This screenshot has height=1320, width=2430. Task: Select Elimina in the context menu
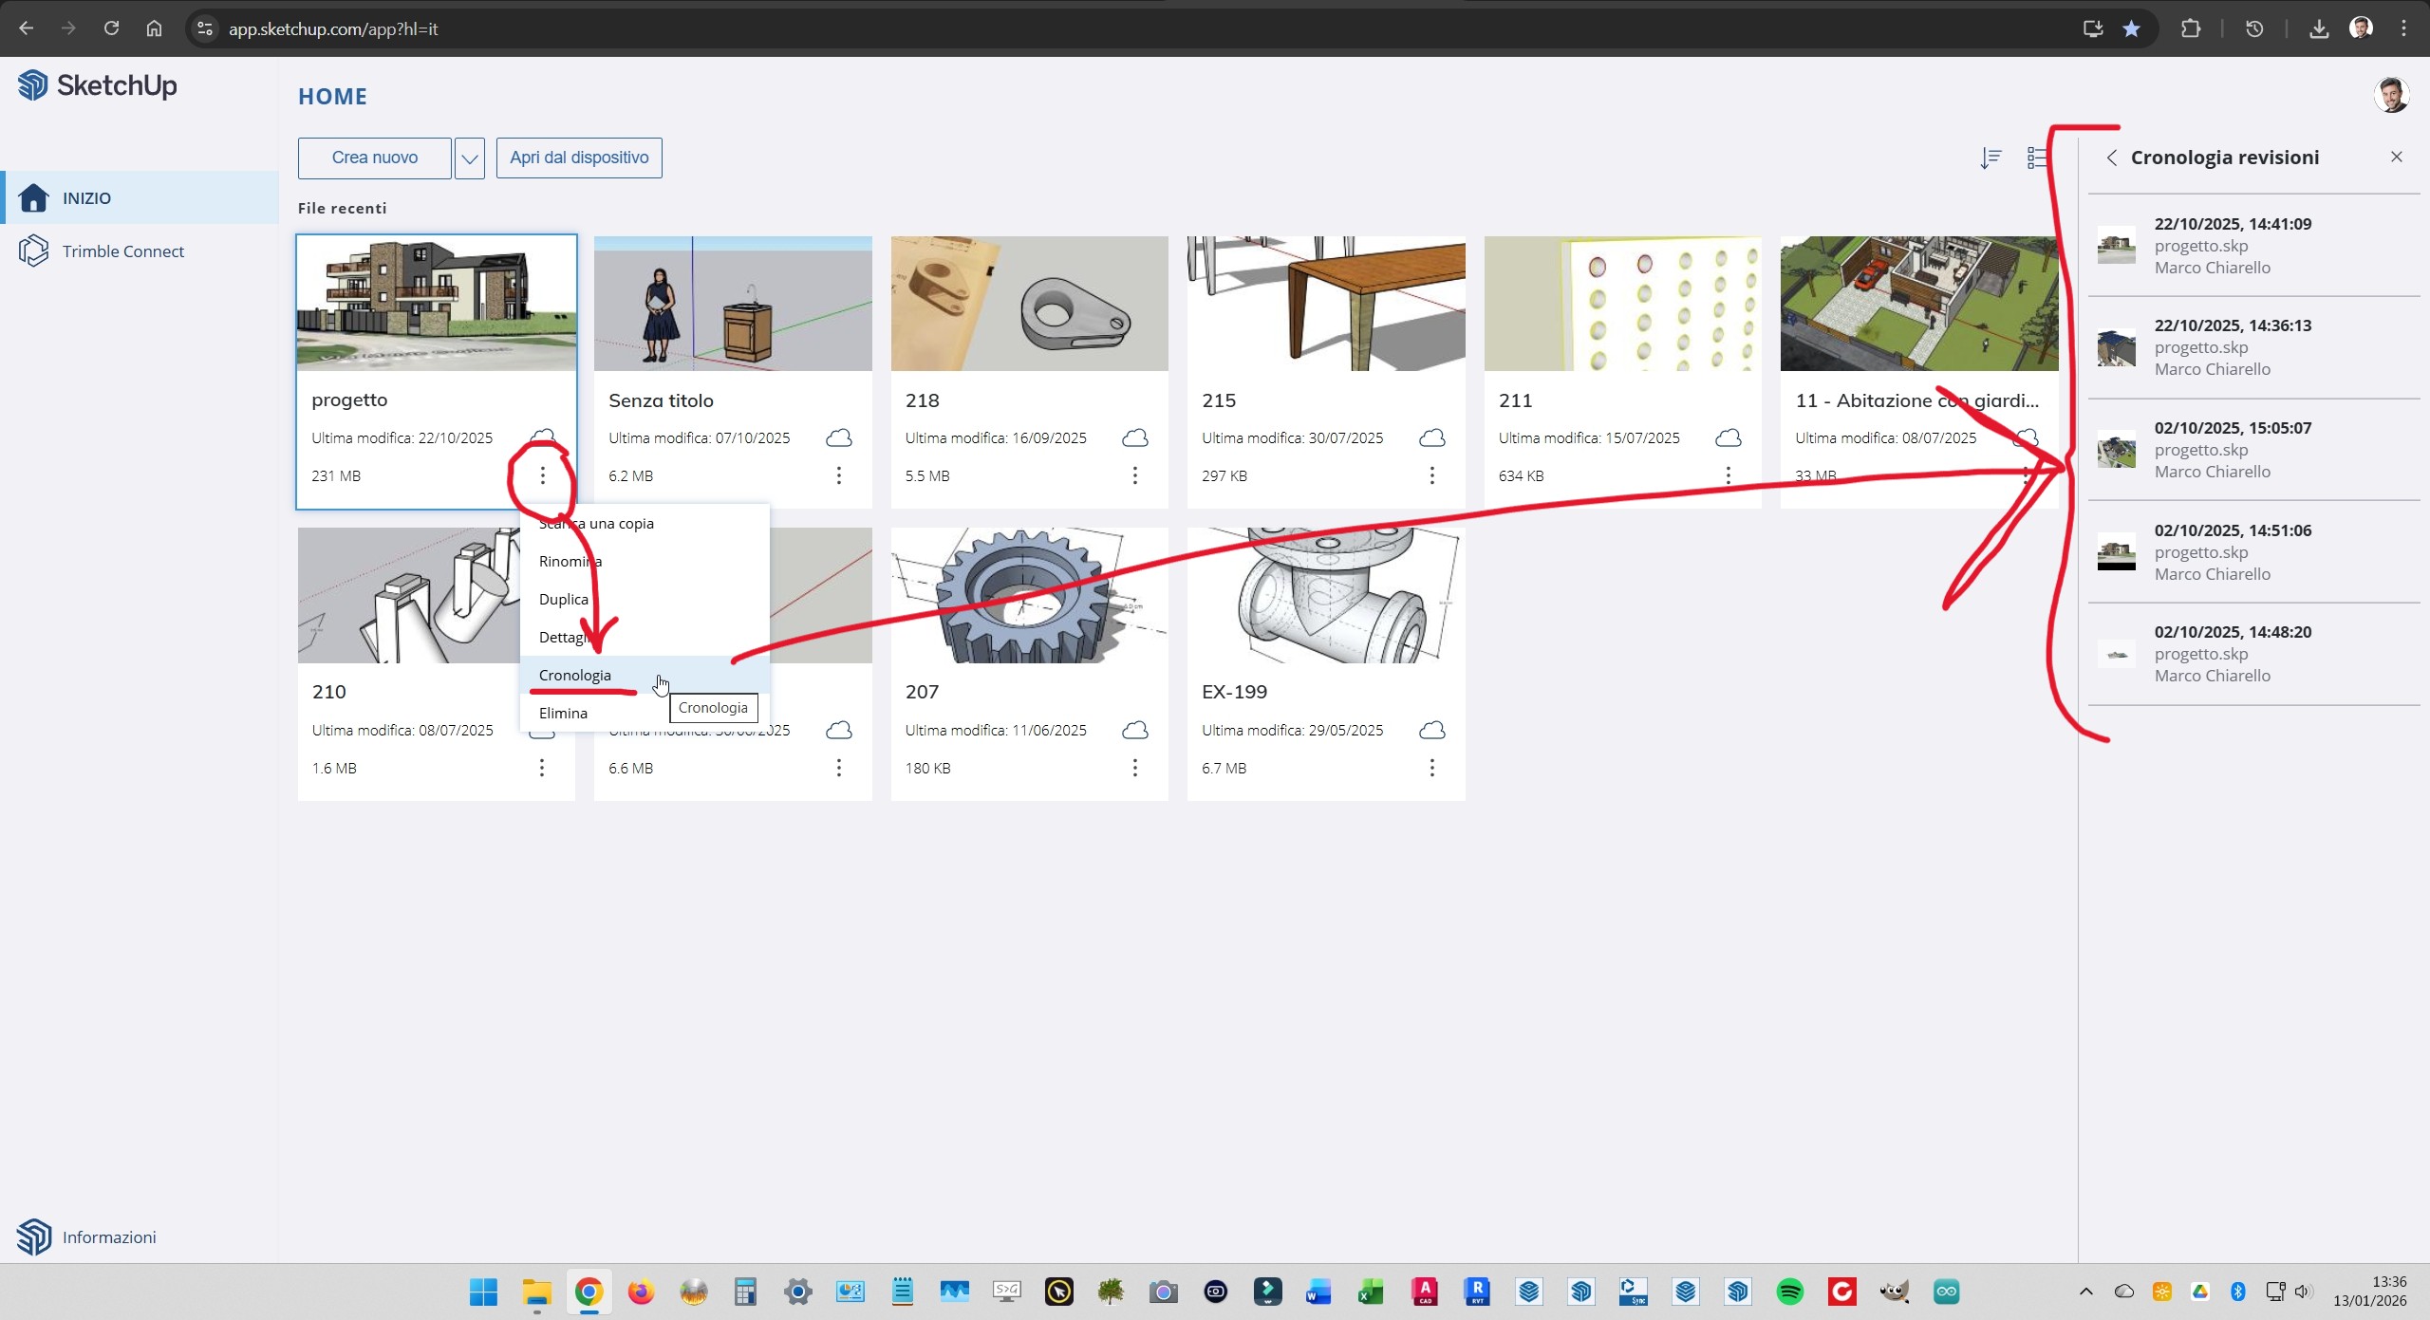562,713
